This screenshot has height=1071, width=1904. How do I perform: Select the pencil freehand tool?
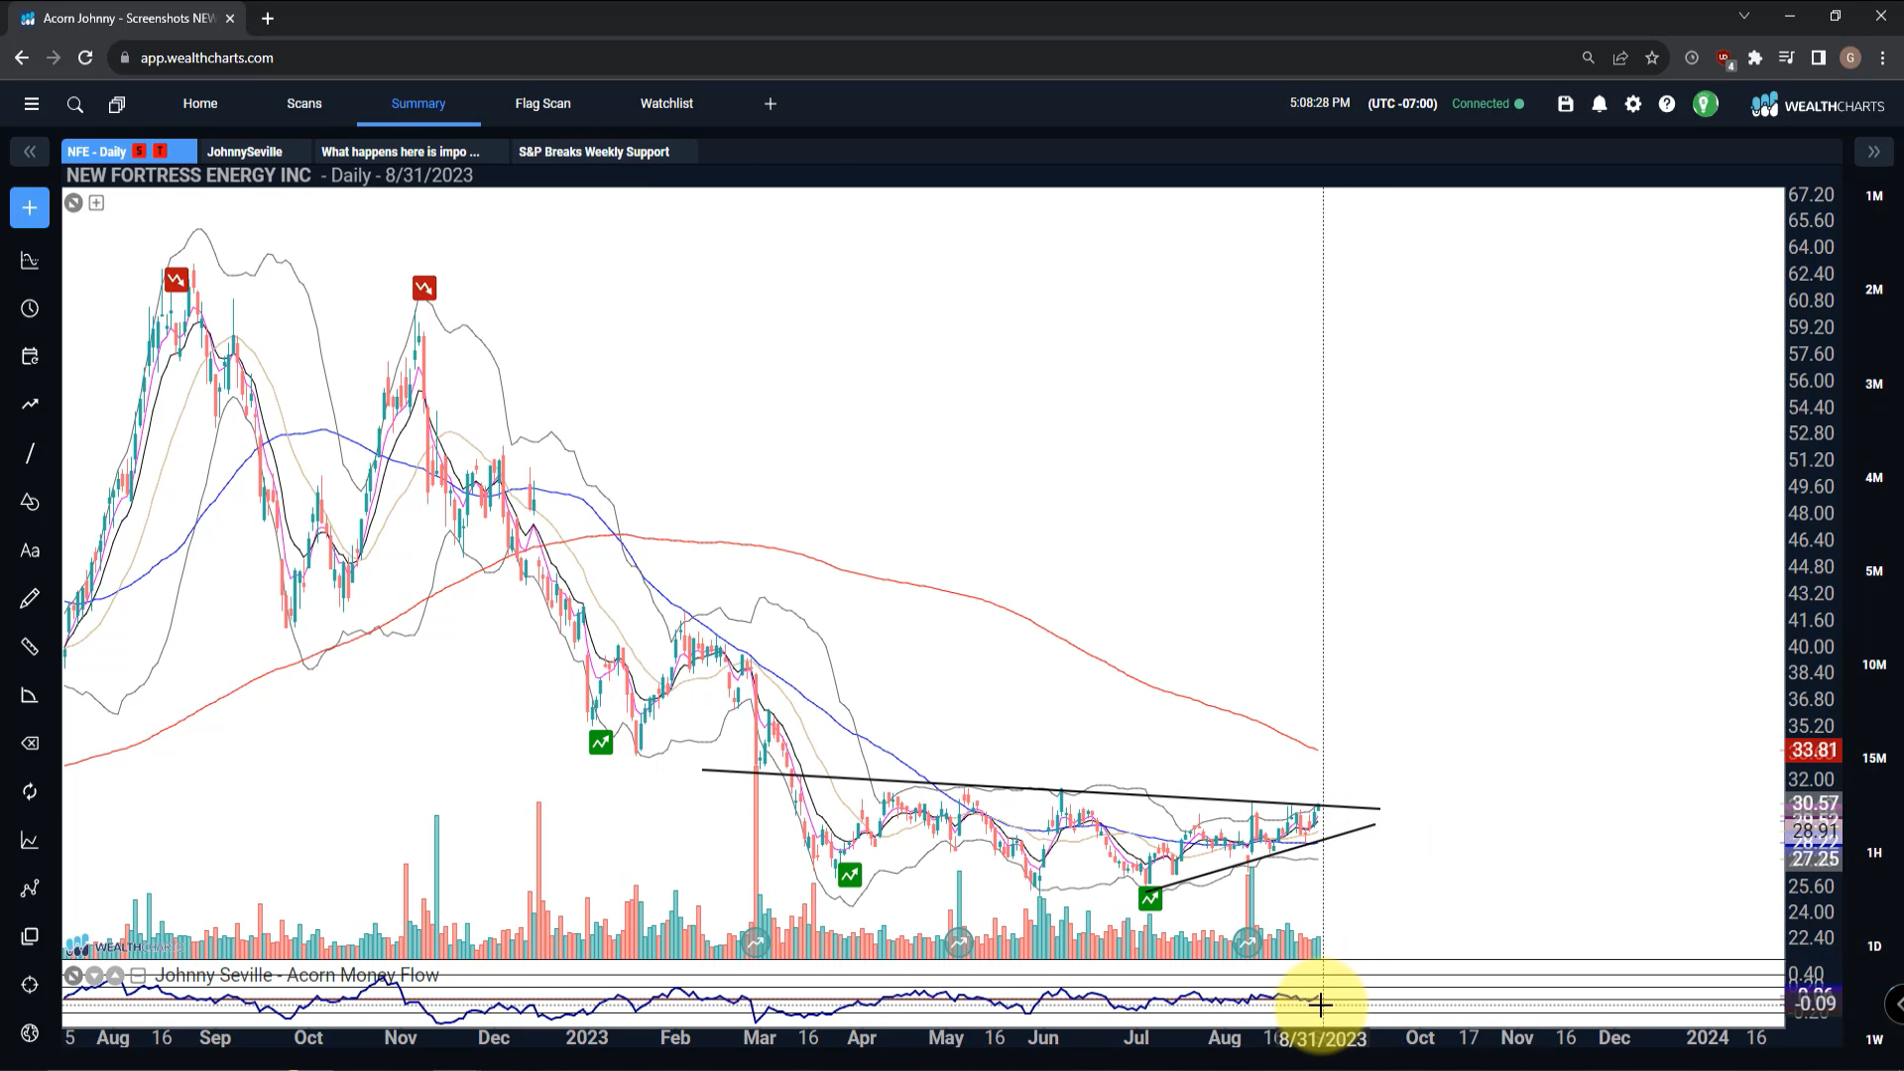click(30, 598)
